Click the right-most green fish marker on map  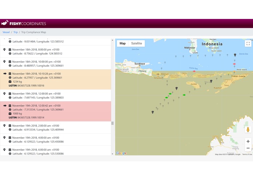click(x=184, y=95)
